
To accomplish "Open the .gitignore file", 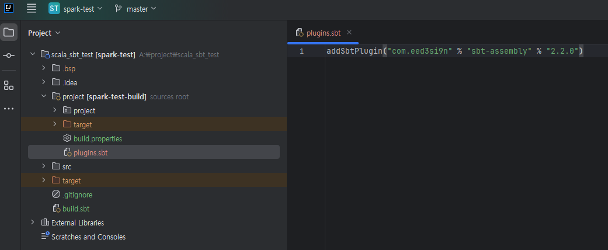I will (77, 195).
